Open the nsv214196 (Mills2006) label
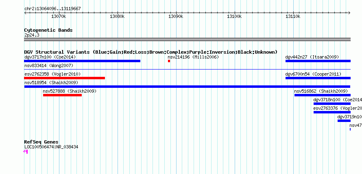 coord(193,57)
